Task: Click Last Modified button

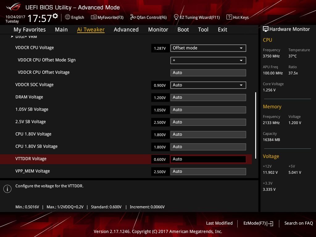Action: [x=219, y=223]
